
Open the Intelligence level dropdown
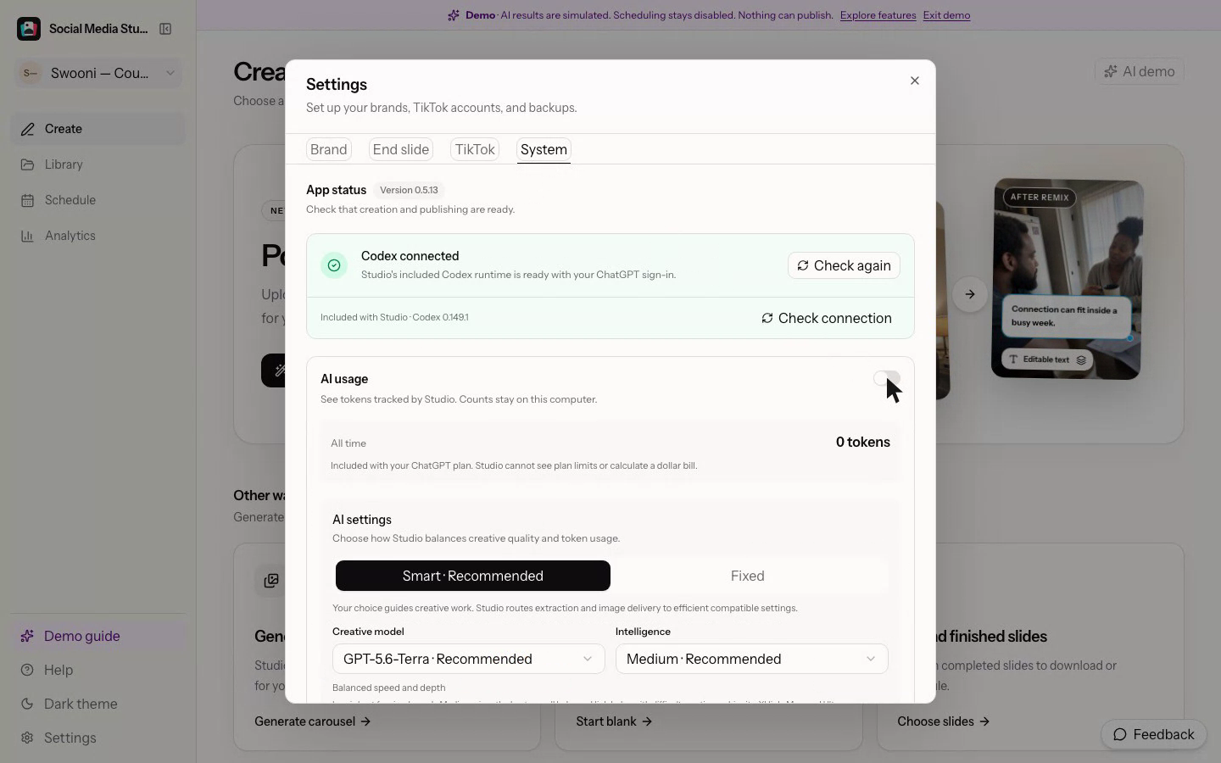click(x=751, y=659)
